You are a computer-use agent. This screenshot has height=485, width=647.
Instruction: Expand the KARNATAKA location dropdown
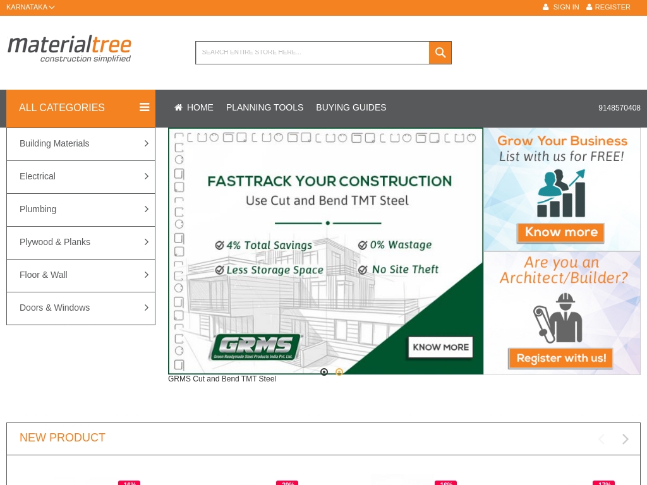point(30,7)
